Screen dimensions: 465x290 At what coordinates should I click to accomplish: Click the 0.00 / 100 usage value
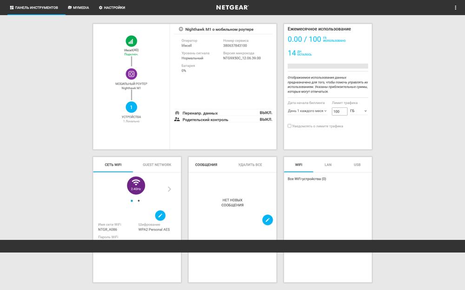[304, 39]
